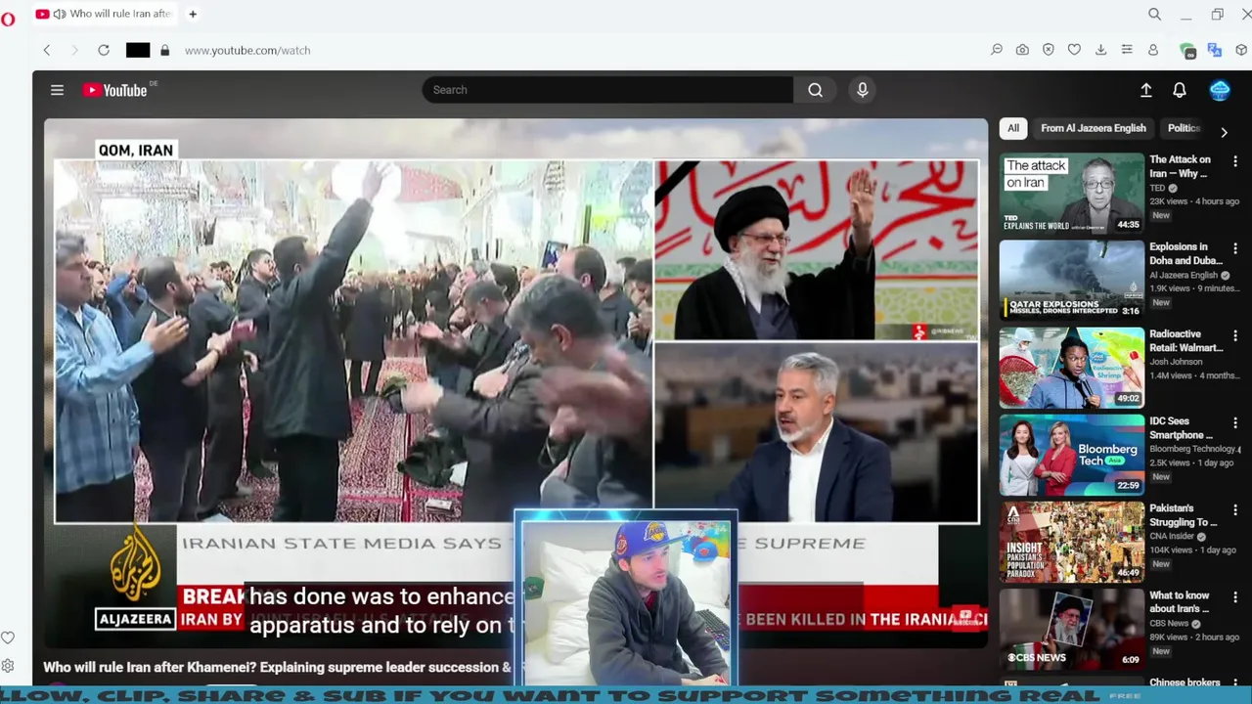
Task: Click the Opera sidebar heart icon
Action: pyautogui.click(x=8, y=638)
